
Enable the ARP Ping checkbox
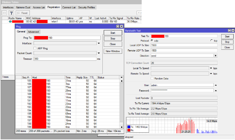click(x=35, y=48)
